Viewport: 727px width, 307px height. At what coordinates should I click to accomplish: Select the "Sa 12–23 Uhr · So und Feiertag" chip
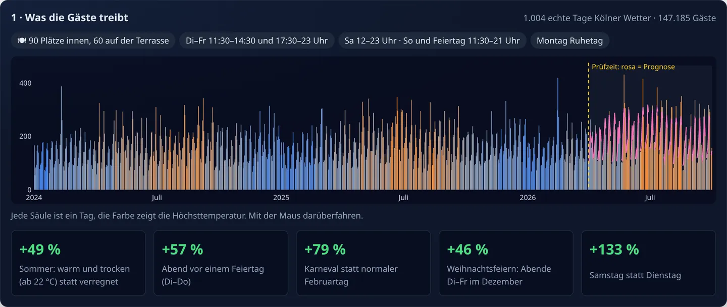pos(432,41)
